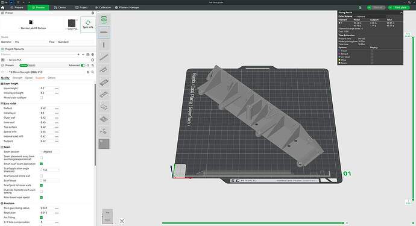Enable Scarf around entire wall checkbox
This screenshot has height=226, width=416.
pos(42,176)
